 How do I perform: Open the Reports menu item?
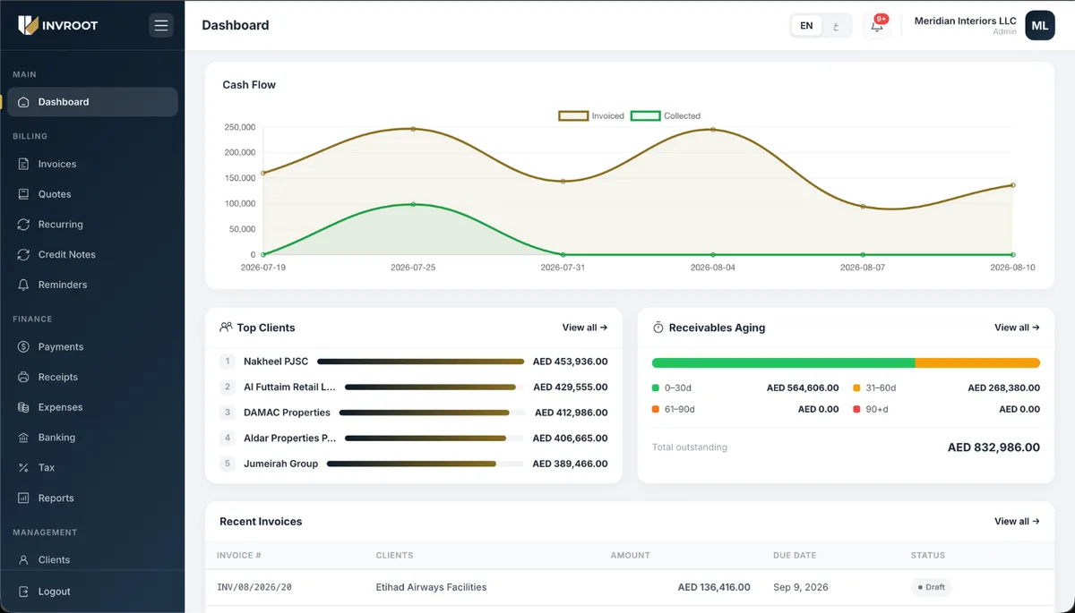coord(91,498)
